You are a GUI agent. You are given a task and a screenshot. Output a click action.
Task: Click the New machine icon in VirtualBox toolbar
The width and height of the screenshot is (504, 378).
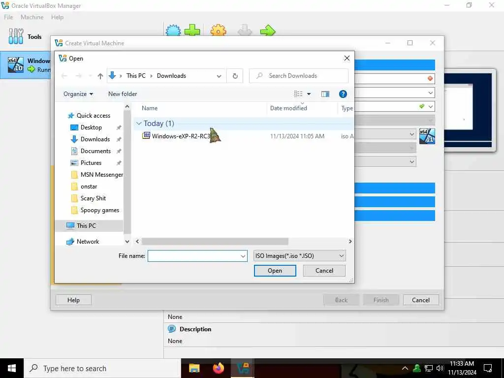tap(173, 30)
